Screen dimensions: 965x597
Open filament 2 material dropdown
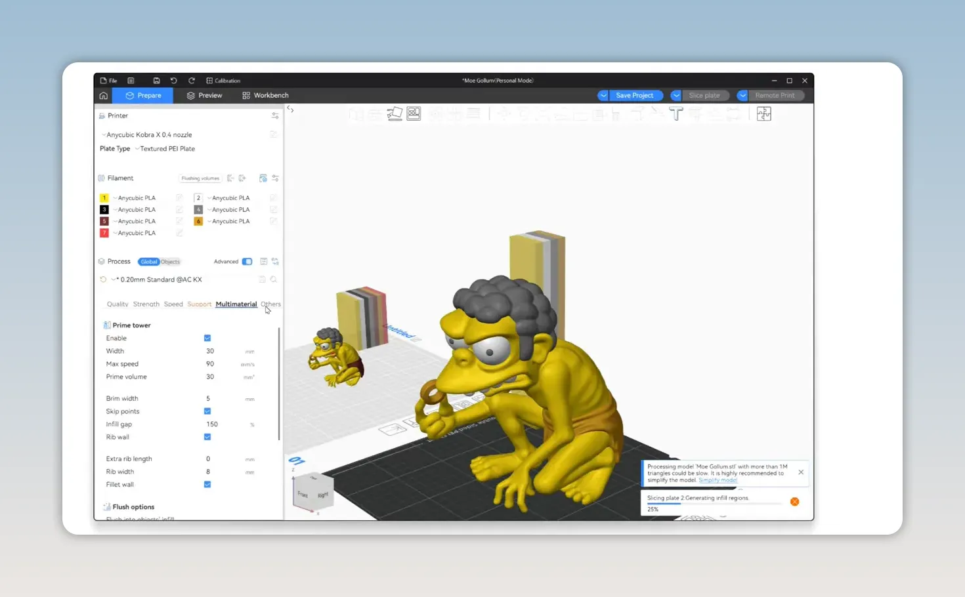coord(228,198)
